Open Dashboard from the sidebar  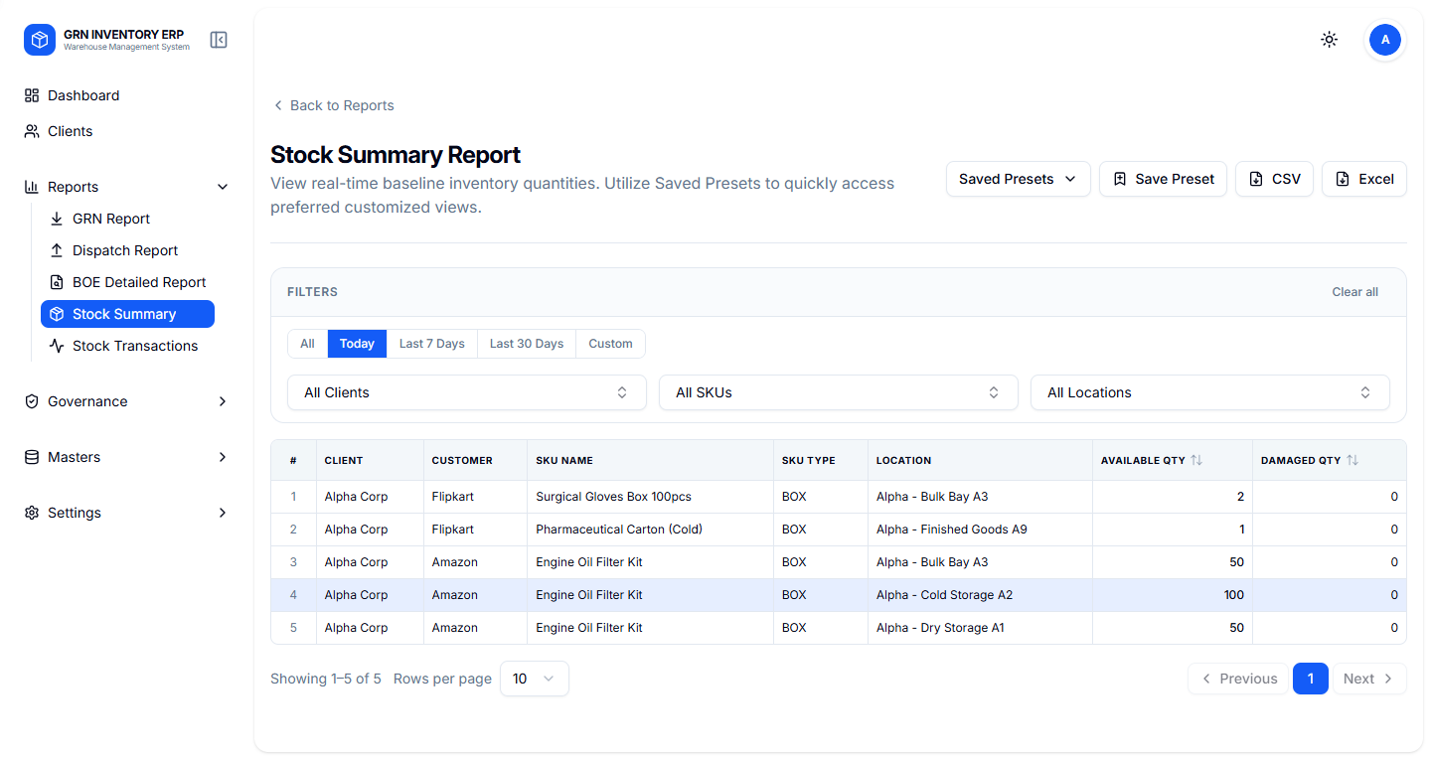coord(83,95)
